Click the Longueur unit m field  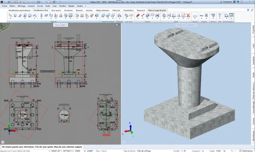(x=203, y=151)
